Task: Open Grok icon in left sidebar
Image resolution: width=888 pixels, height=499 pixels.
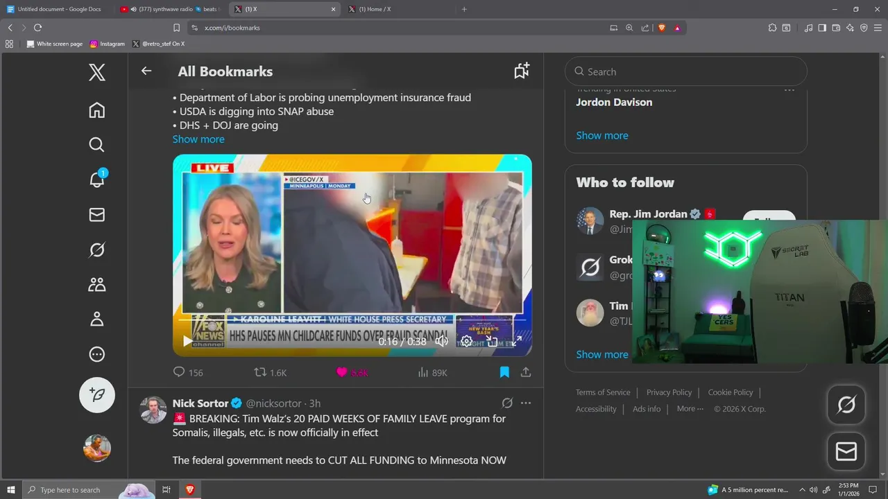Action: click(97, 249)
